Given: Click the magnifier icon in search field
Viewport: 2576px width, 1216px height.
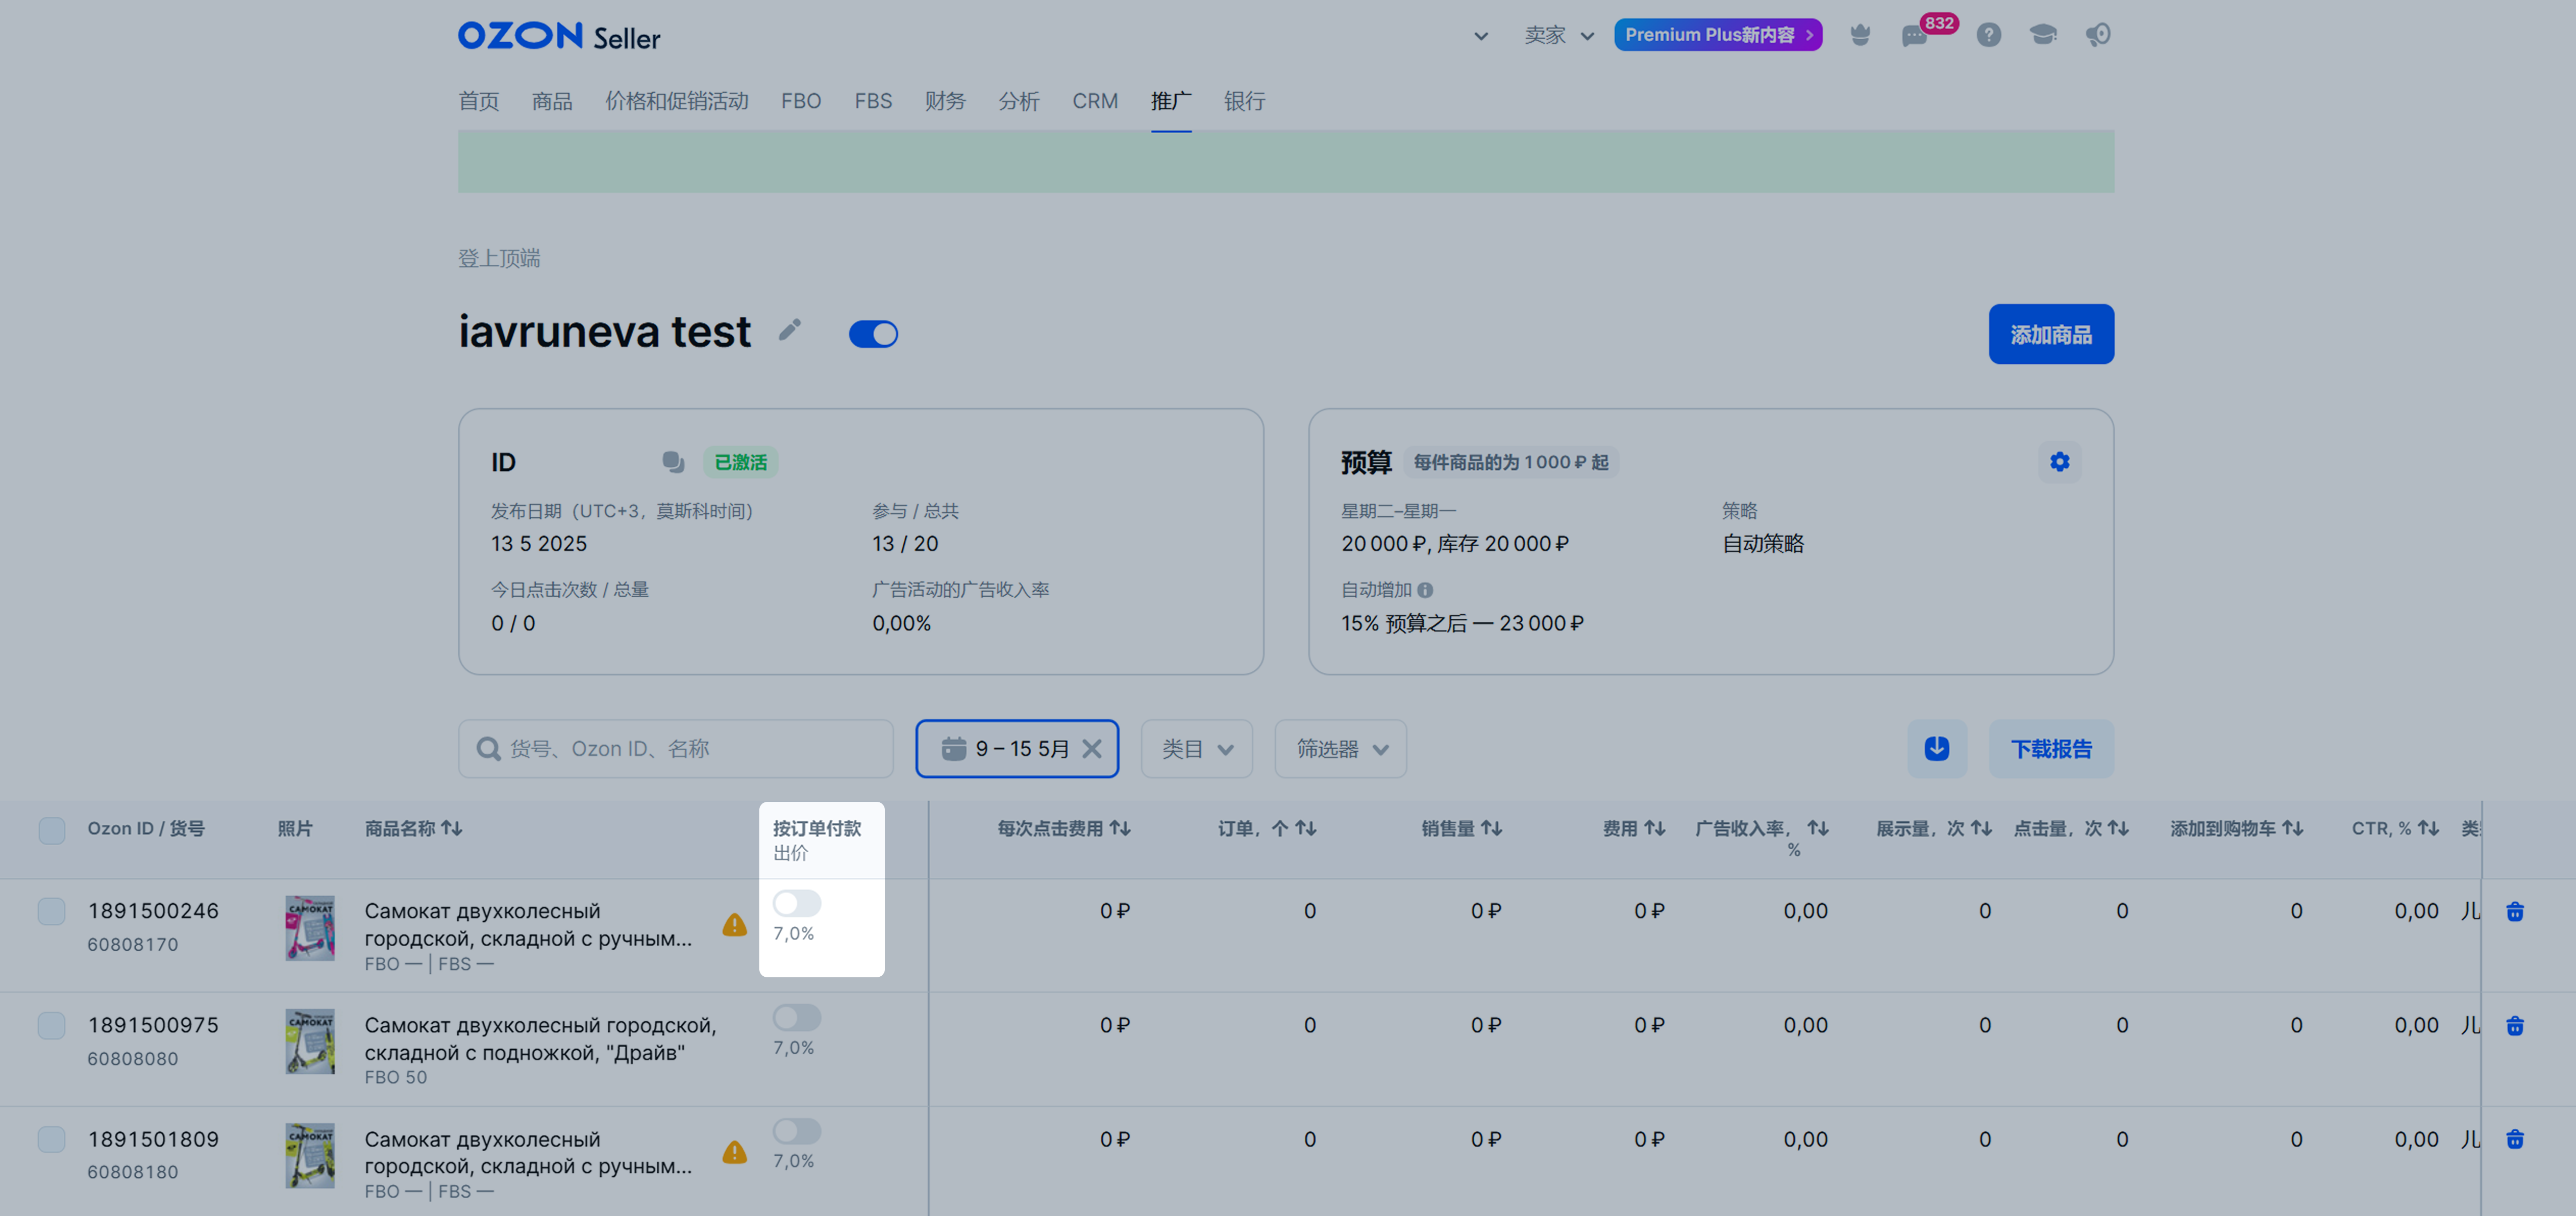Looking at the screenshot, I should tap(488, 748).
